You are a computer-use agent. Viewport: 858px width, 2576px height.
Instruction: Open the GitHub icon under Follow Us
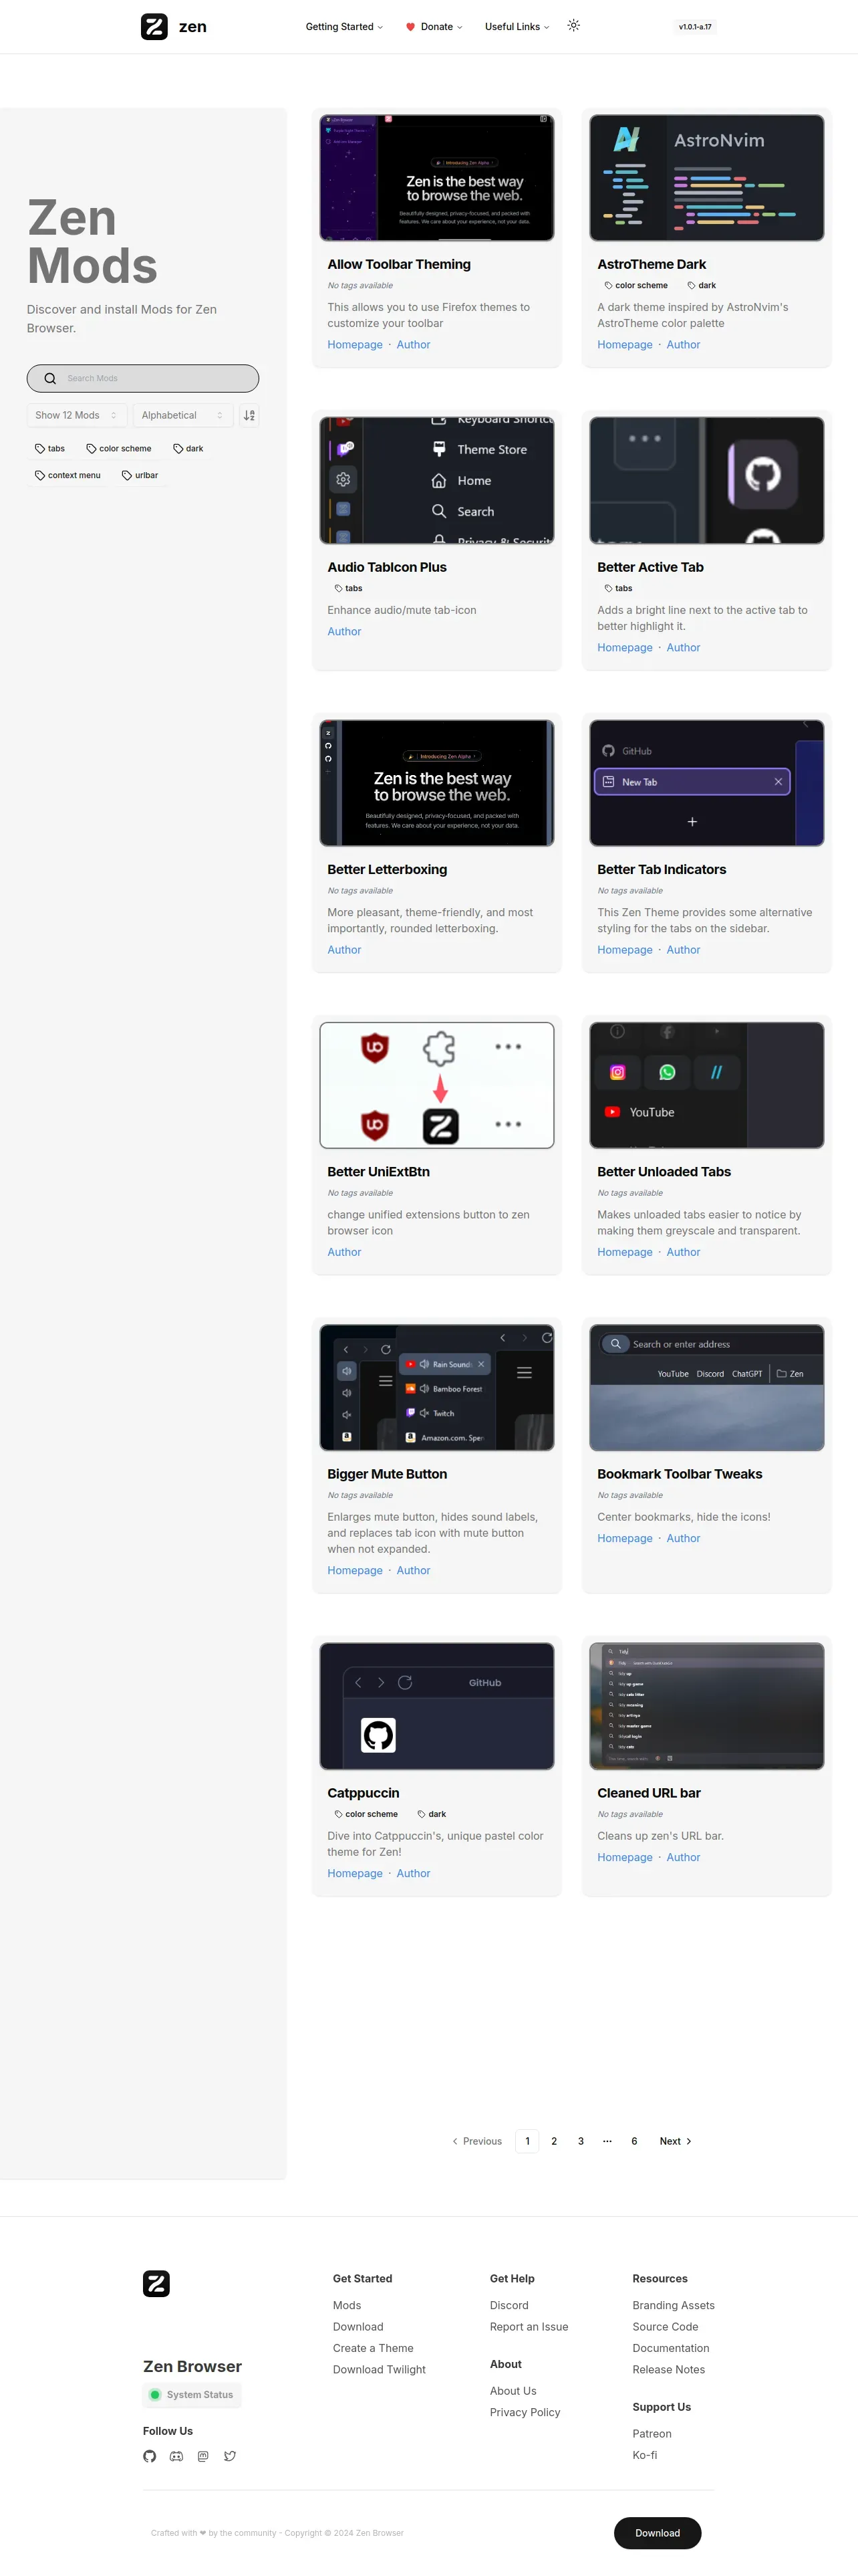(150, 2456)
